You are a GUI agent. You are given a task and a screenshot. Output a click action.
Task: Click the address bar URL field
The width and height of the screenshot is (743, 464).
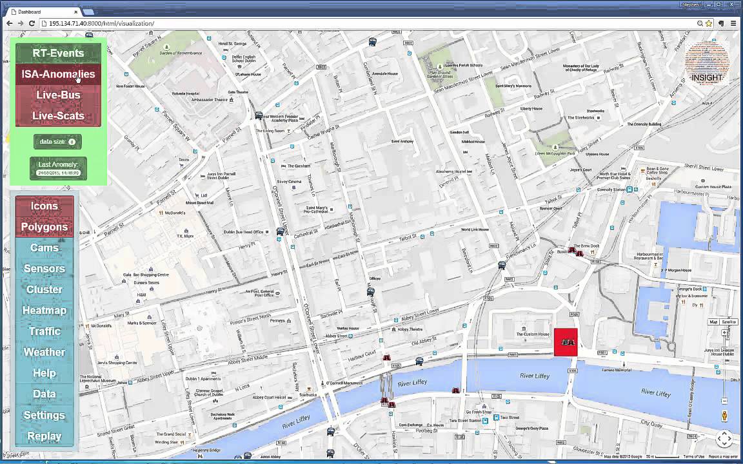370,23
